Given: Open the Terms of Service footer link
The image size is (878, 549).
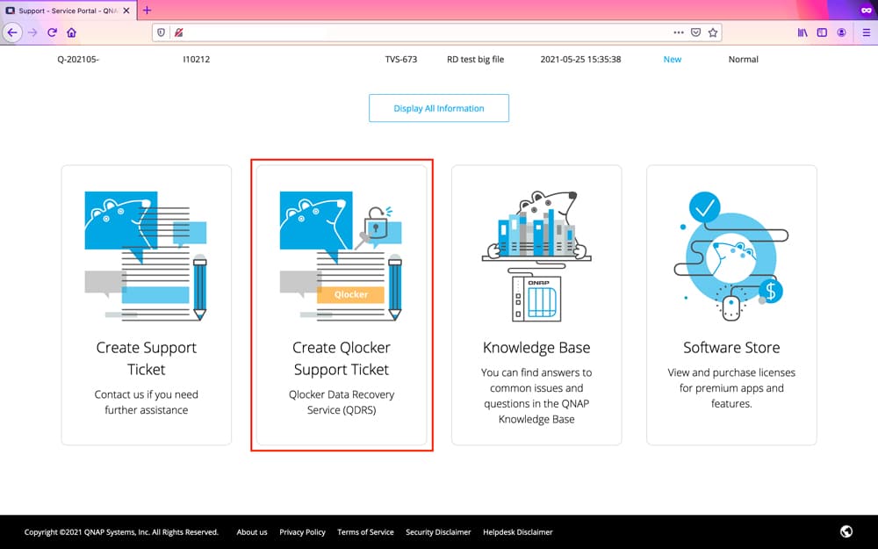Looking at the screenshot, I should coord(365,532).
